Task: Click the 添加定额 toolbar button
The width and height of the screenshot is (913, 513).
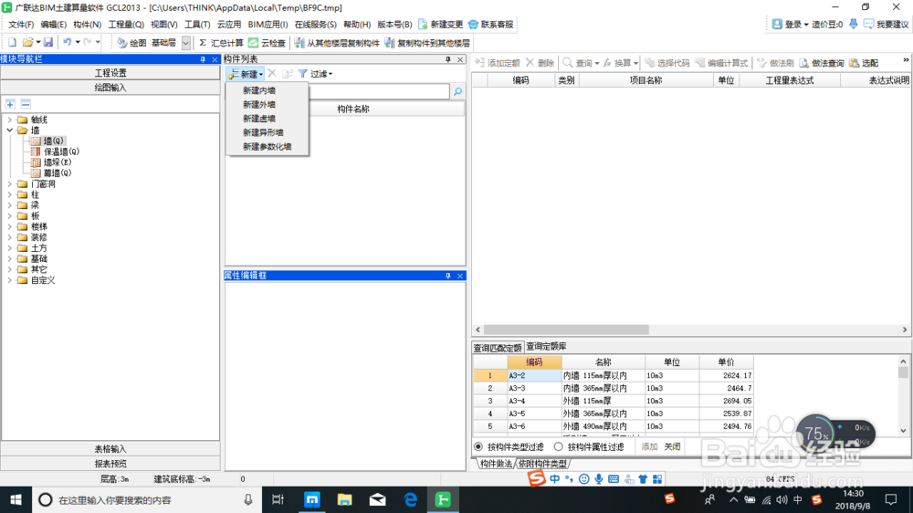Action: pos(498,63)
